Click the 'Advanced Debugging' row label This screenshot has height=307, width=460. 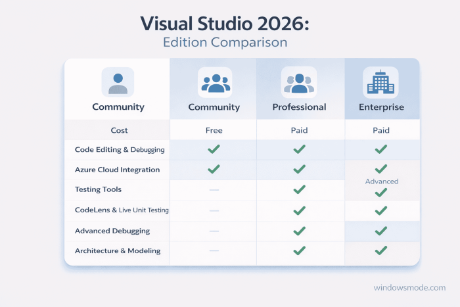112,231
